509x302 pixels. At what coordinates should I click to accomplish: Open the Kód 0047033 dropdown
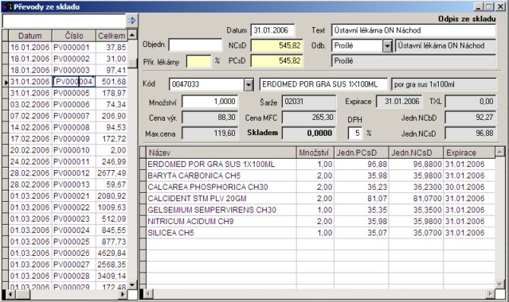[x=249, y=84]
